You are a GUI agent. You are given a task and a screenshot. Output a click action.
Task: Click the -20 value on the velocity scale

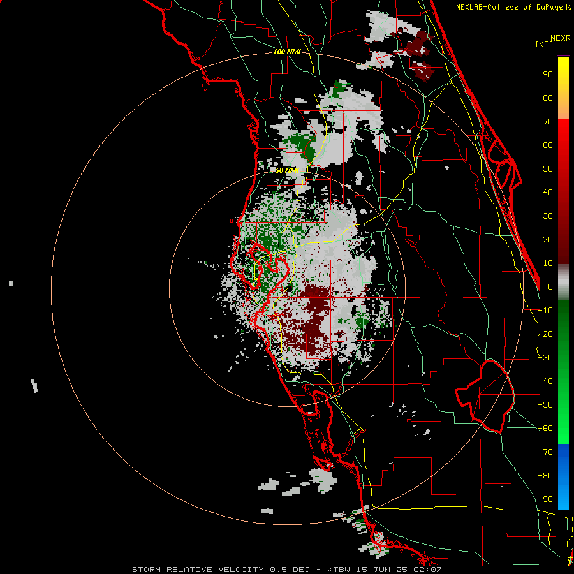coord(545,334)
